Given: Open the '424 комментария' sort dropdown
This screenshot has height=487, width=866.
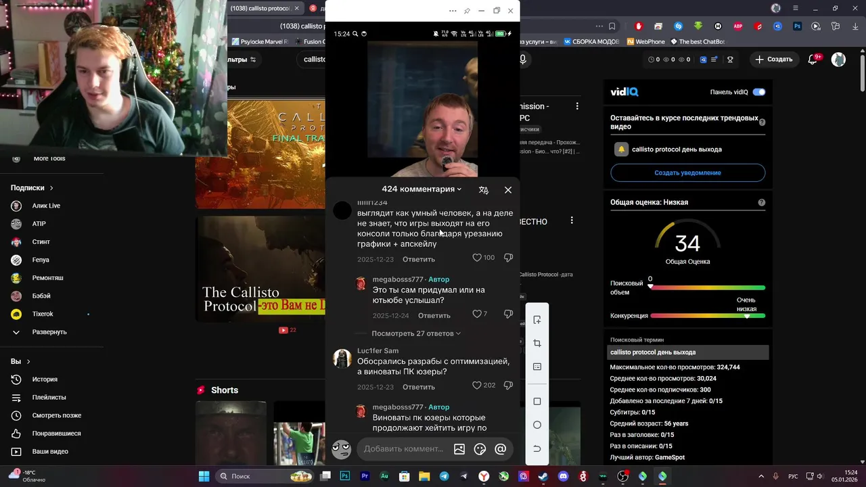Looking at the screenshot, I should (421, 189).
